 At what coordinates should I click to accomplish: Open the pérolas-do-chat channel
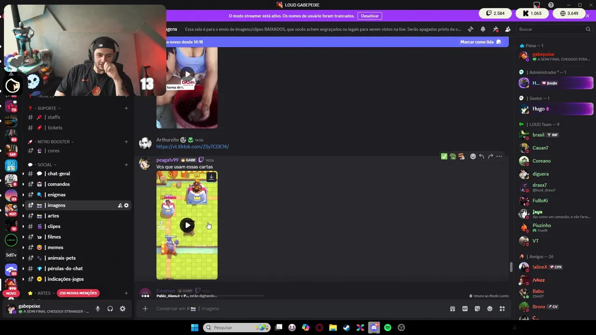click(x=78, y=268)
